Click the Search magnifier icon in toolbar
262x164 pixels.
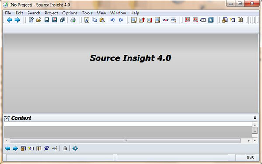(x=134, y=20)
